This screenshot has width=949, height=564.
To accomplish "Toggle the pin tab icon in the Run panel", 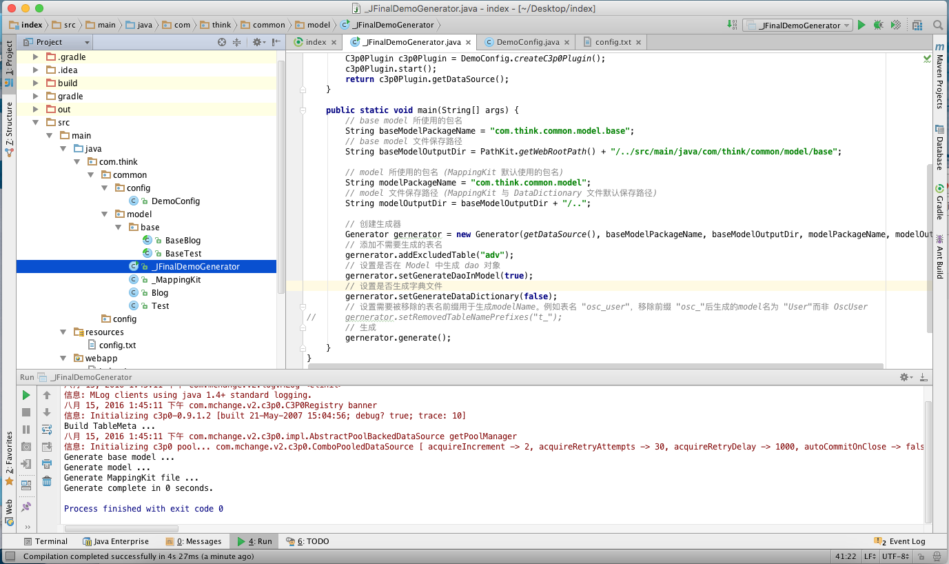I will pyautogui.click(x=26, y=507).
